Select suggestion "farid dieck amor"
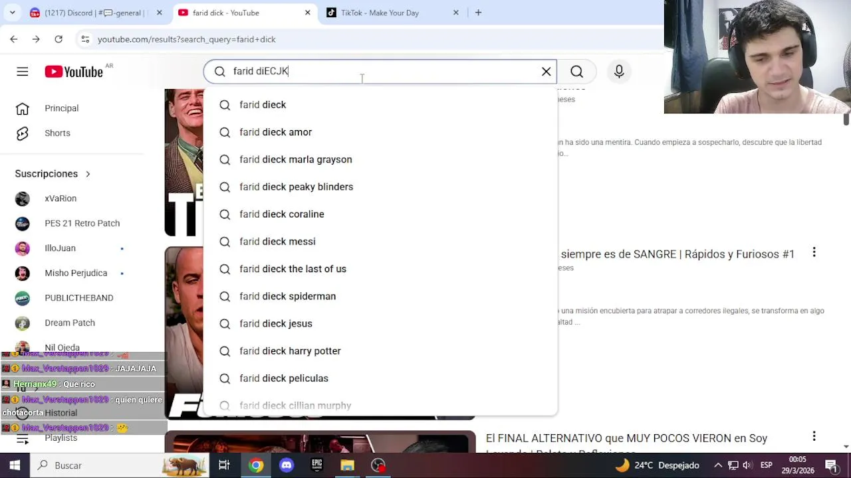Image resolution: width=851 pixels, height=478 pixels. click(x=380, y=132)
